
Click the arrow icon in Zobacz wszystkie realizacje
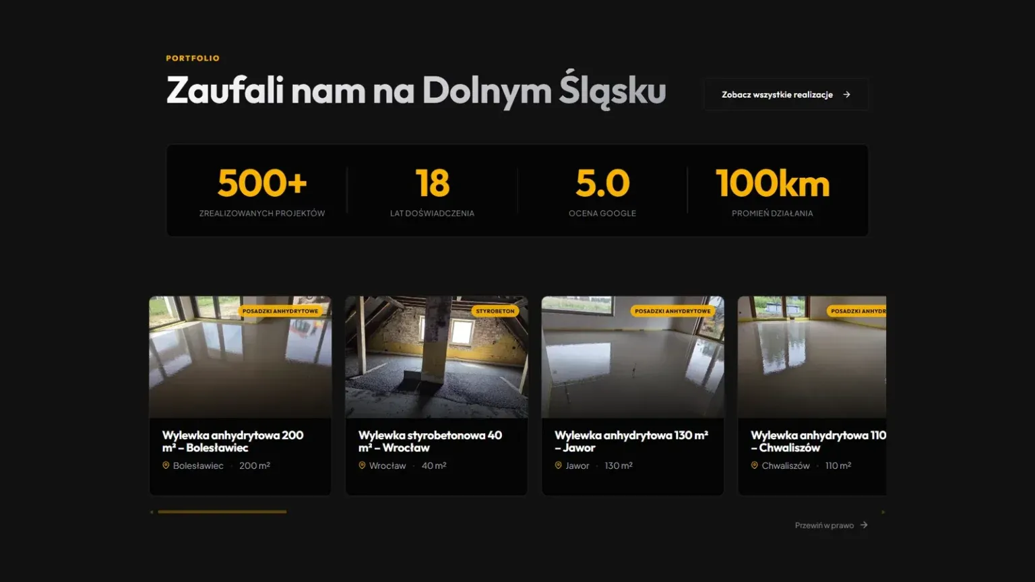(x=846, y=95)
